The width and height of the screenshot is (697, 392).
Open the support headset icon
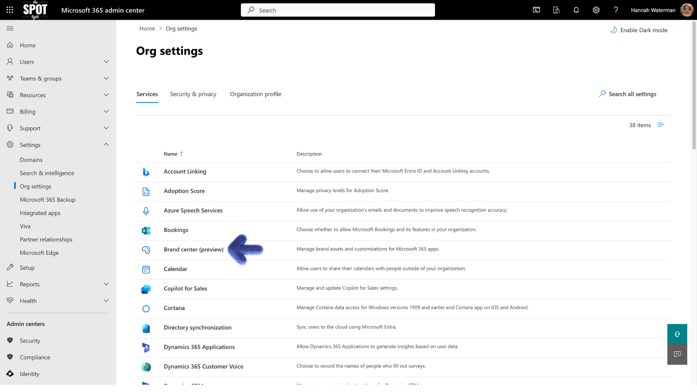tap(677, 334)
